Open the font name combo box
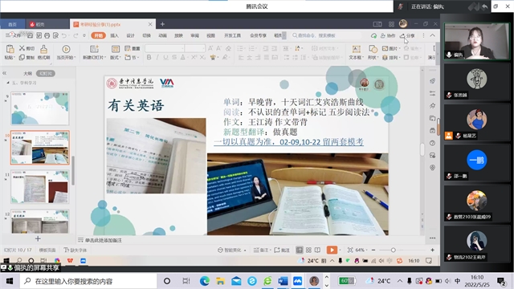Screen dimensions: 514x289 click(164, 48)
